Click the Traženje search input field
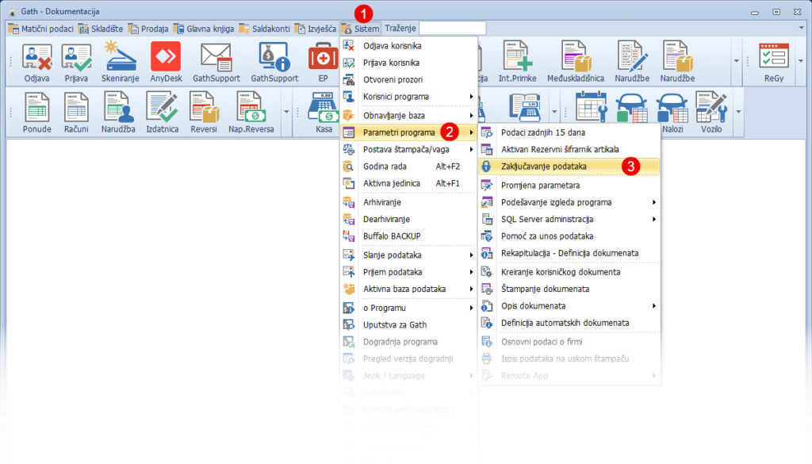Screen dimensions: 812x464 point(452,29)
